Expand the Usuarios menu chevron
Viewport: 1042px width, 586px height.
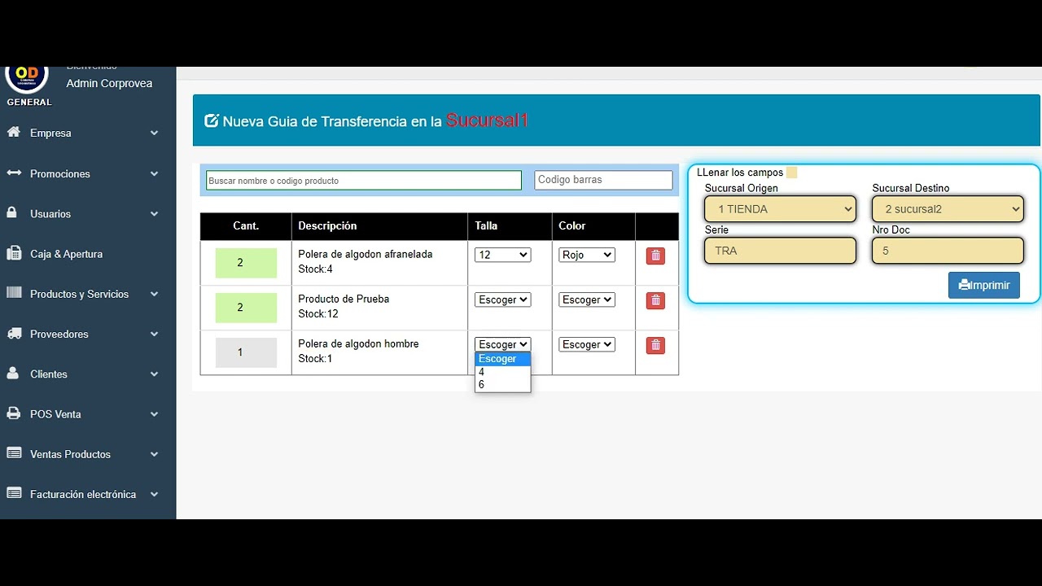click(154, 213)
